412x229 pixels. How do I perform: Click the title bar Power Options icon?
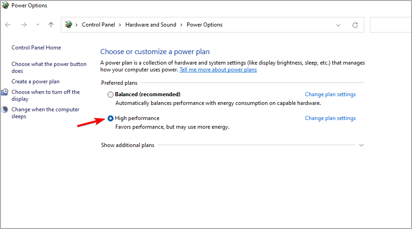(5, 6)
